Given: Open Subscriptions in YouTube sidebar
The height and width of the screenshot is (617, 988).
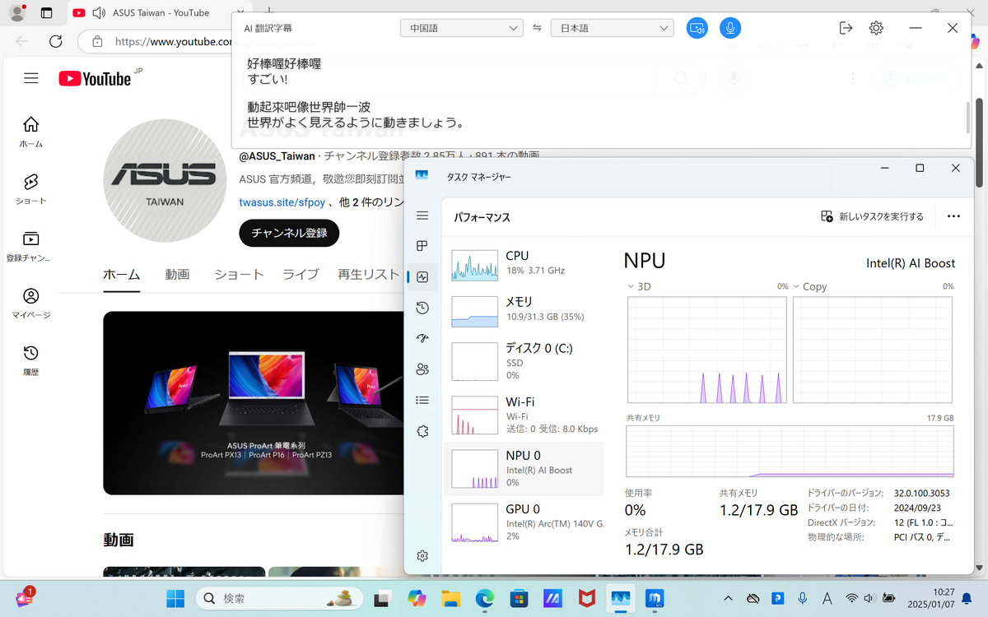Looking at the screenshot, I should tap(30, 246).
